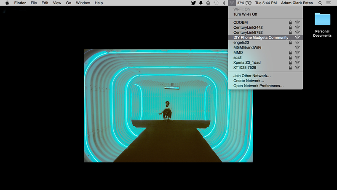Choose Turn Wi-Fi Off

tap(265, 14)
